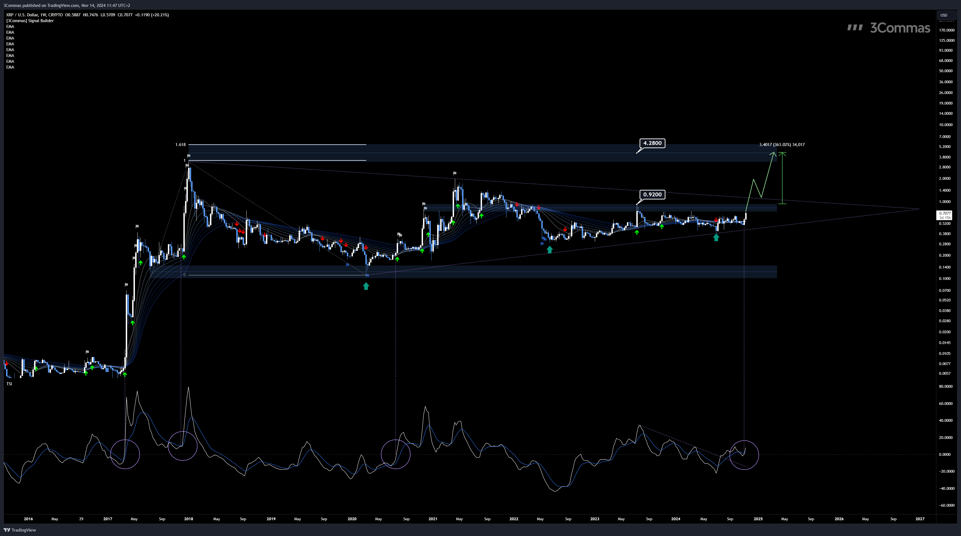Click the -40.0000 value on the TSI scale
The height and width of the screenshot is (536, 961).
pos(947,488)
